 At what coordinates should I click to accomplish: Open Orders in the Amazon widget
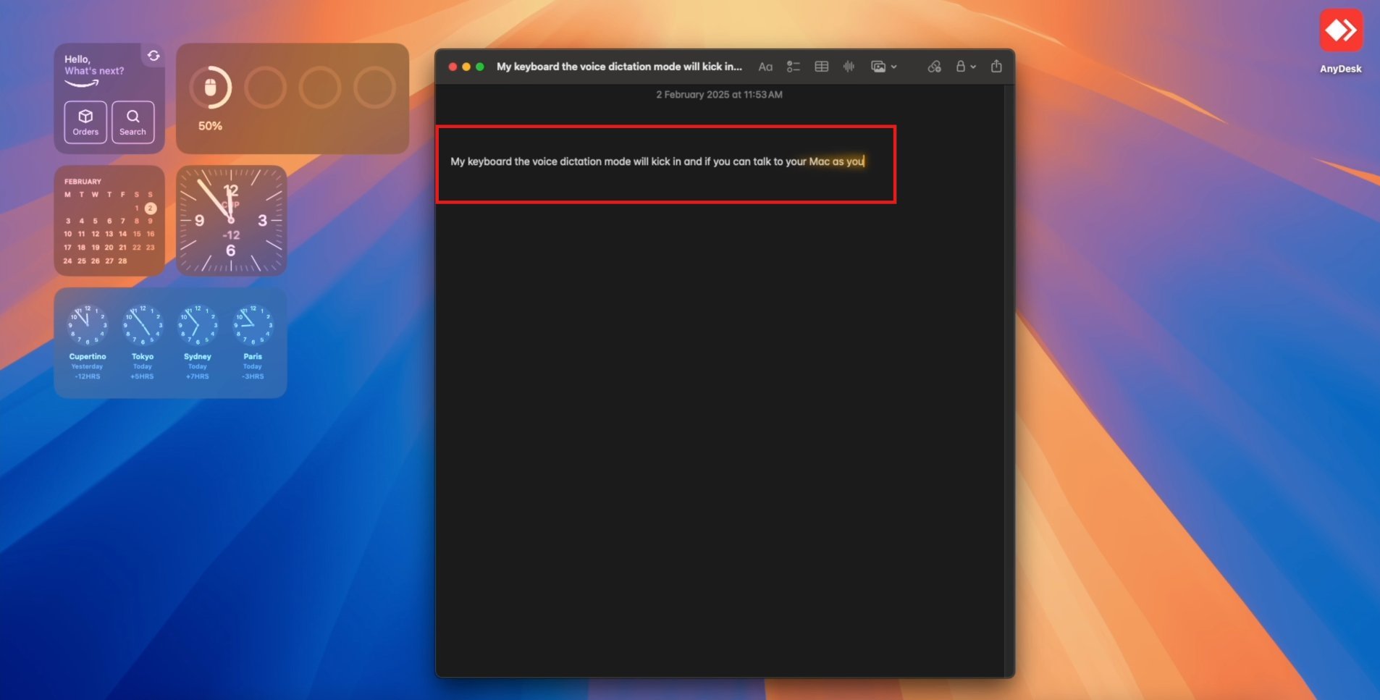pyautogui.click(x=85, y=122)
